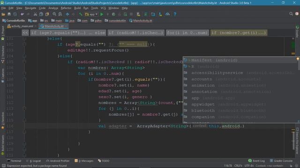Click the Open folder toolbar icon
The width and height of the screenshot is (300, 168).
(x=3, y=14)
